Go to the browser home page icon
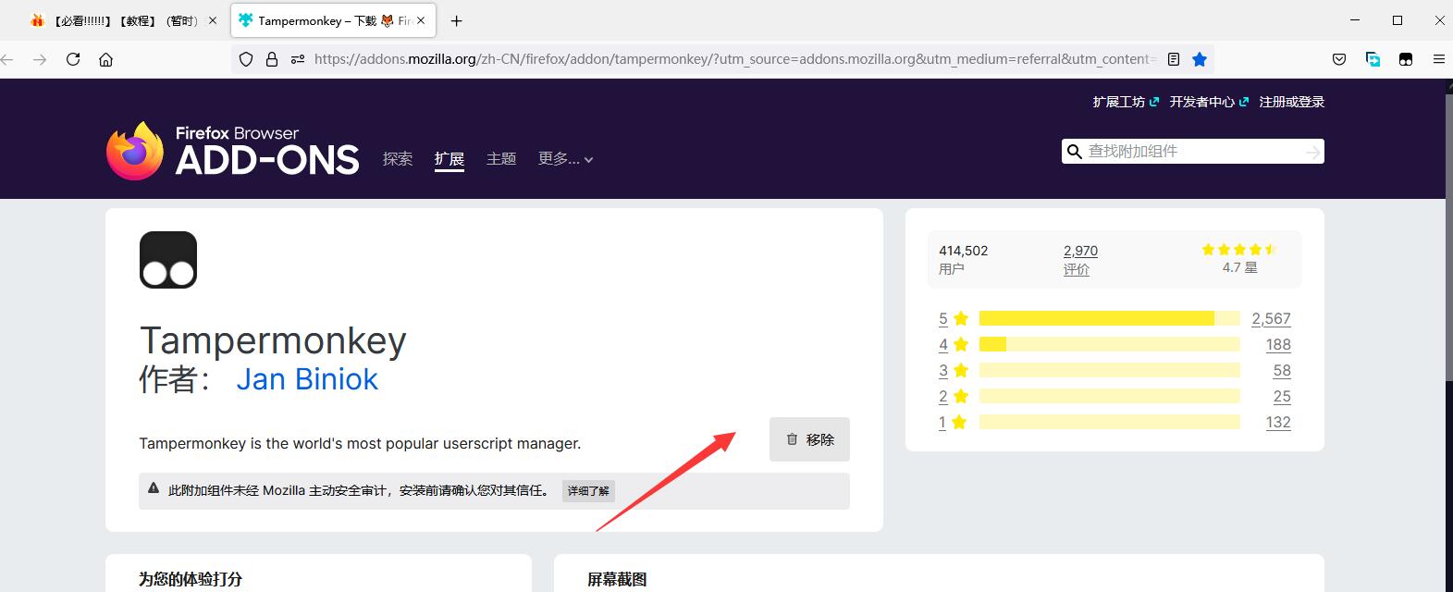The height and width of the screenshot is (592, 1453). tap(106, 59)
